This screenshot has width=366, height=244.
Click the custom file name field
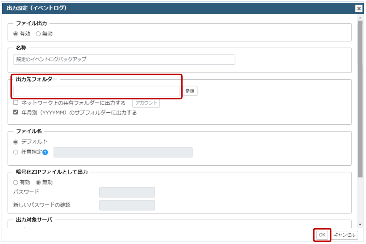tap(123, 152)
